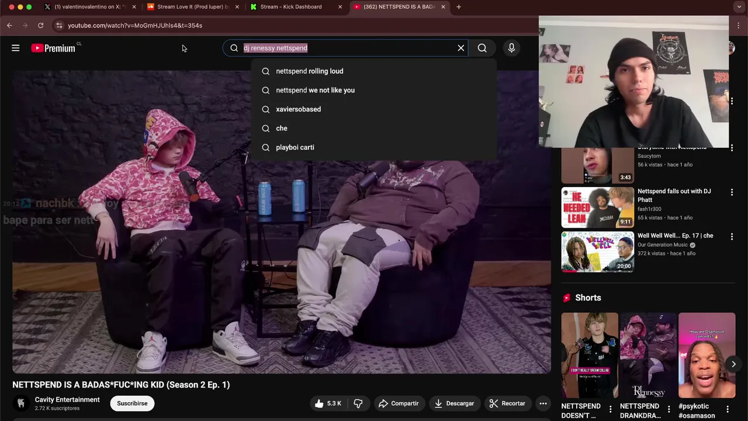Go to YouTube Premium home logo
This screenshot has width=748, height=421.
[53, 48]
